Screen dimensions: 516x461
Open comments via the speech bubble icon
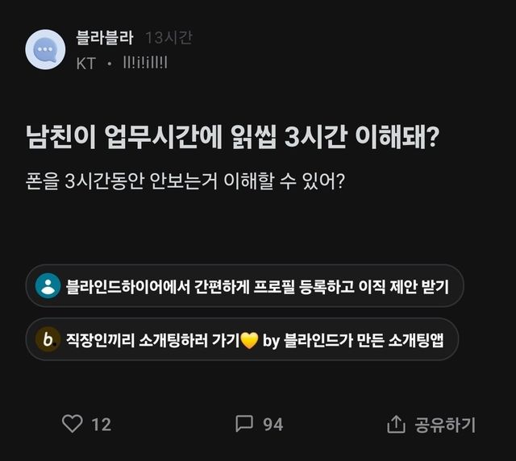[244, 423]
